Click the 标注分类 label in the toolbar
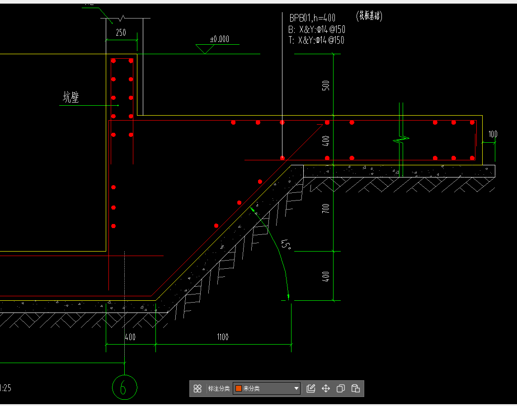 (x=219, y=388)
